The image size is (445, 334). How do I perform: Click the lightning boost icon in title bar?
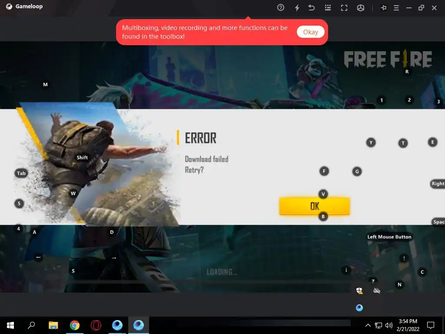pos(297,8)
